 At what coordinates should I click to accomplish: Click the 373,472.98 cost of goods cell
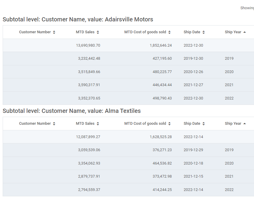coord(162,176)
